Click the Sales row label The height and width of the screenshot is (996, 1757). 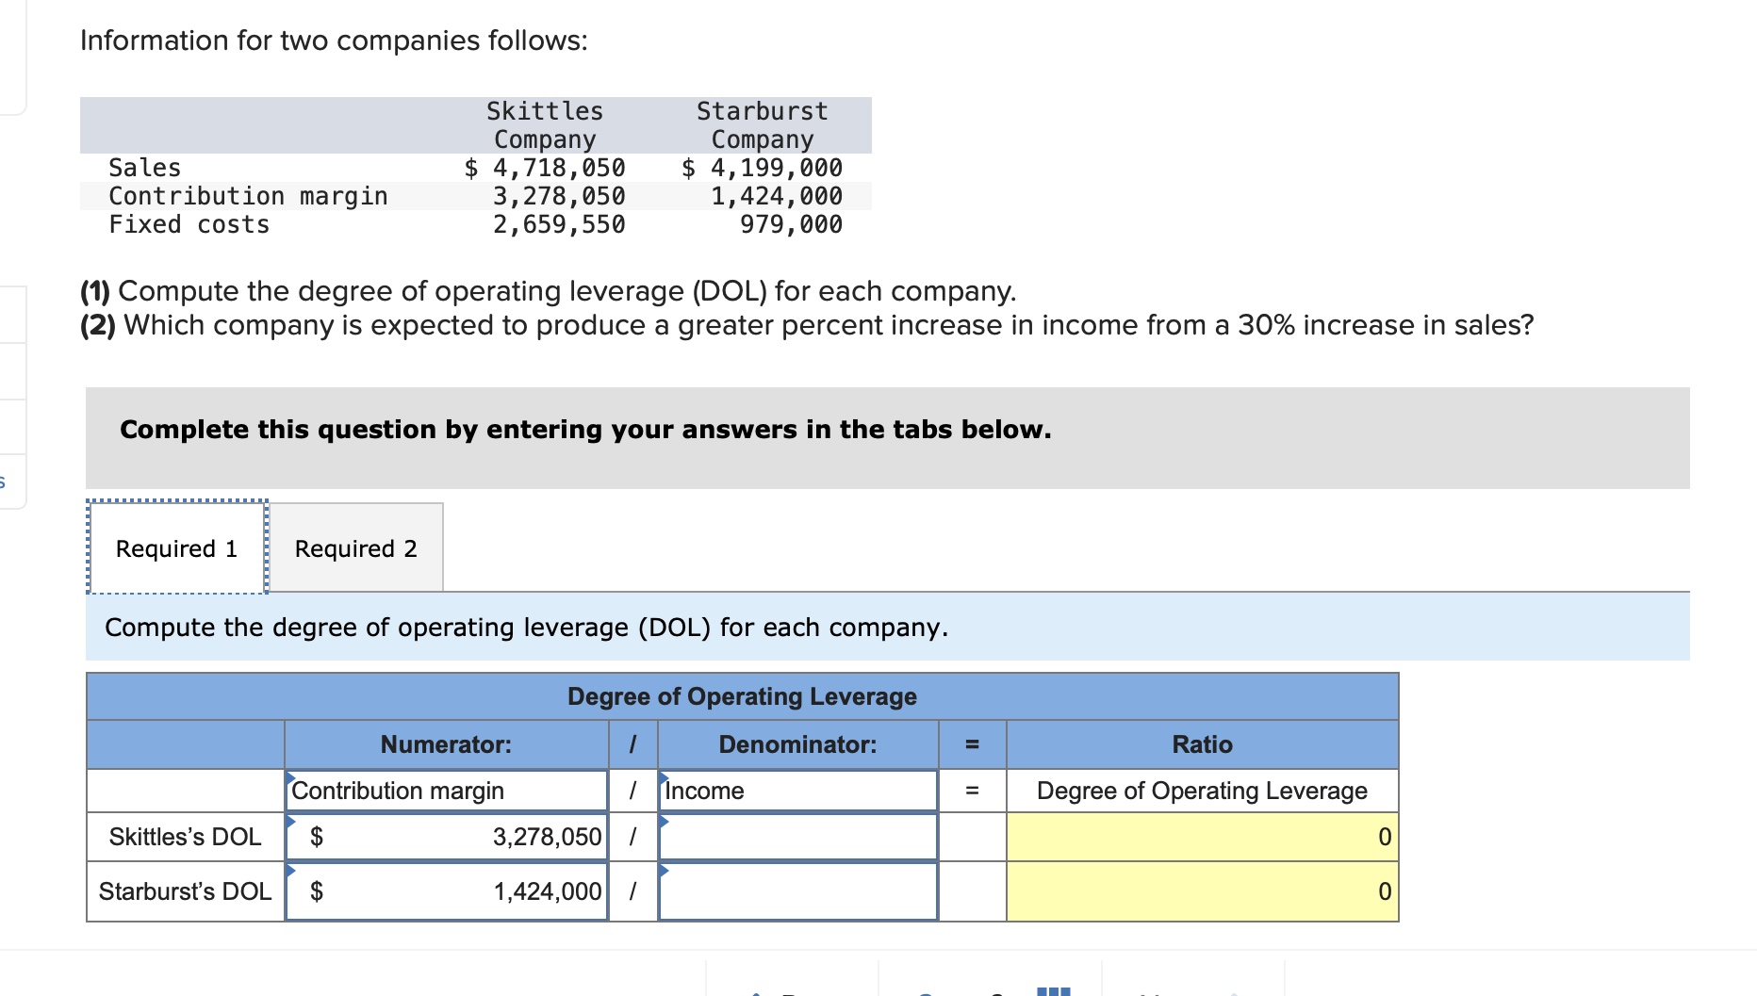click(x=145, y=168)
